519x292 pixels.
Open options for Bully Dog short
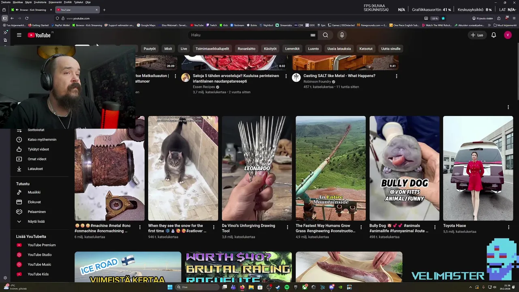(435, 228)
